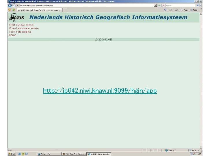Click the Toon help pagina link
Viewport: 208px width, 156px height.
20,32
